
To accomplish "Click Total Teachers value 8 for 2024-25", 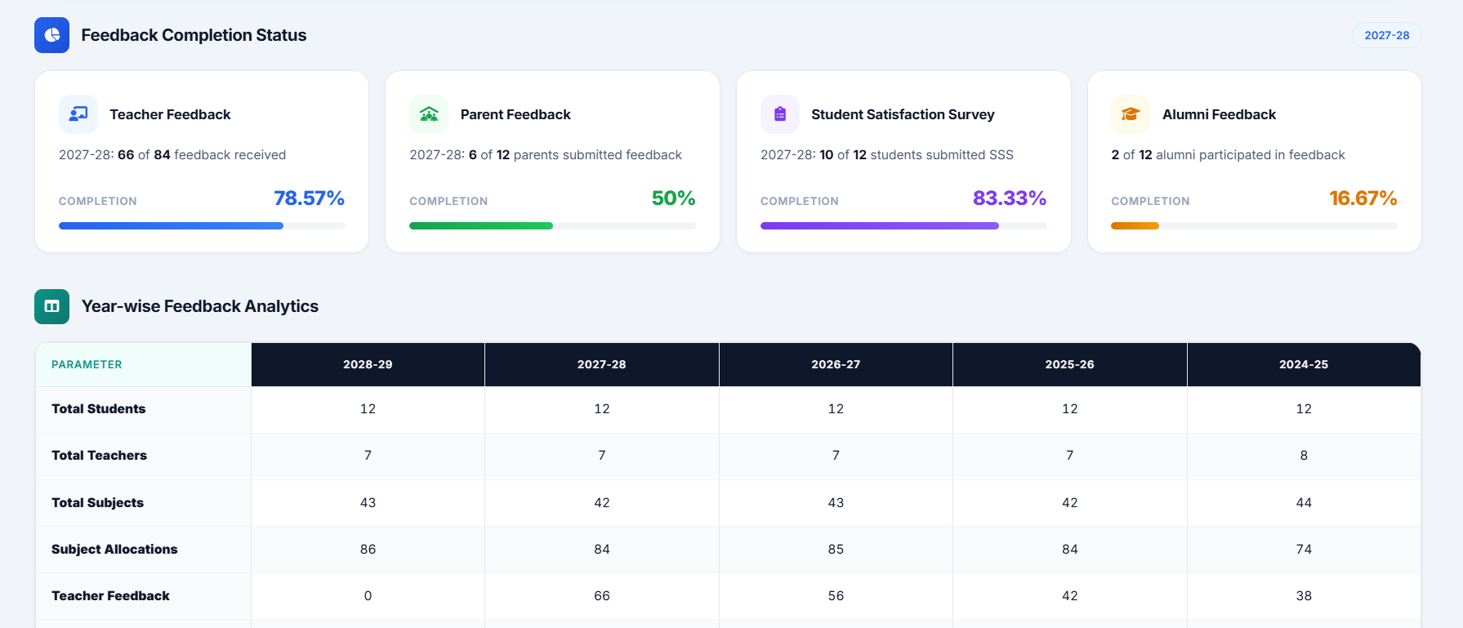I will (x=1304, y=456).
